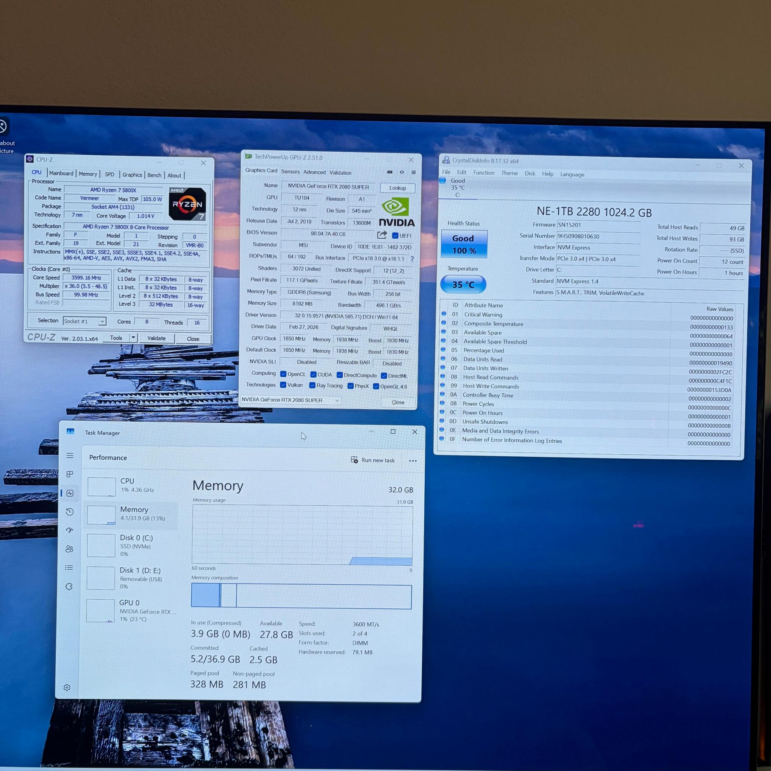Screen dimensions: 771x771
Task: Open Task Manager hamburger navigation menu
Action: [x=70, y=456]
